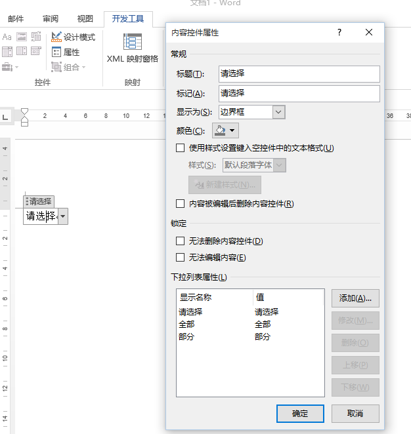411x434 pixels.
Task: Click the ruler tab-stop selector L
Action: [5, 117]
